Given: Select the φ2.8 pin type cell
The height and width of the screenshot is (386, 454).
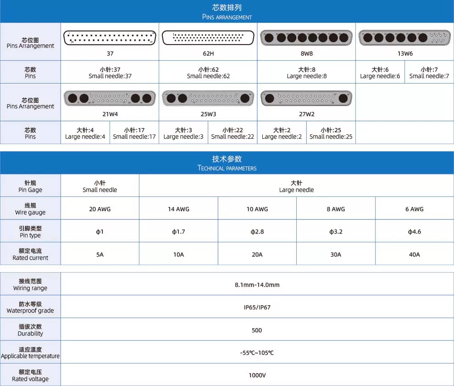Looking at the screenshot, I should pos(257,232).
